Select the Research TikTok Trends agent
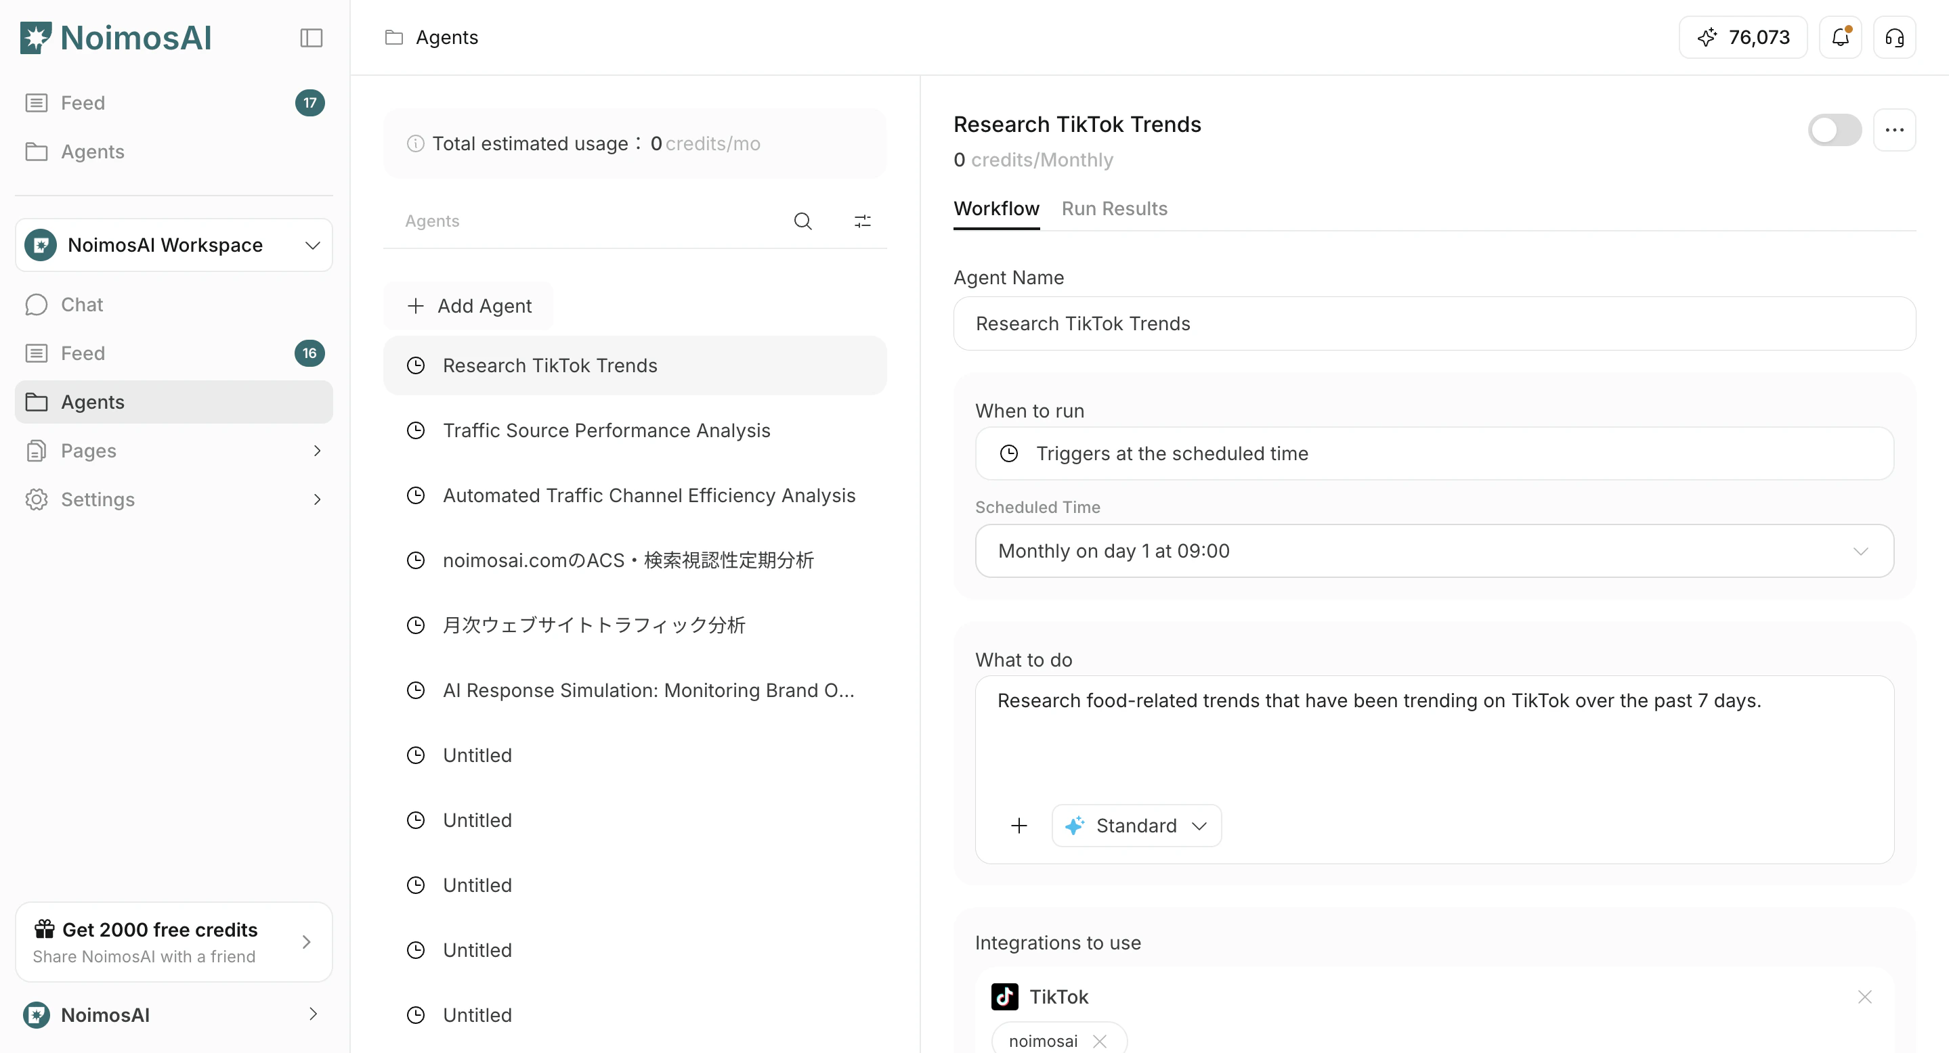The height and width of the screenshot is (1053, 1949). pos(635,366)
